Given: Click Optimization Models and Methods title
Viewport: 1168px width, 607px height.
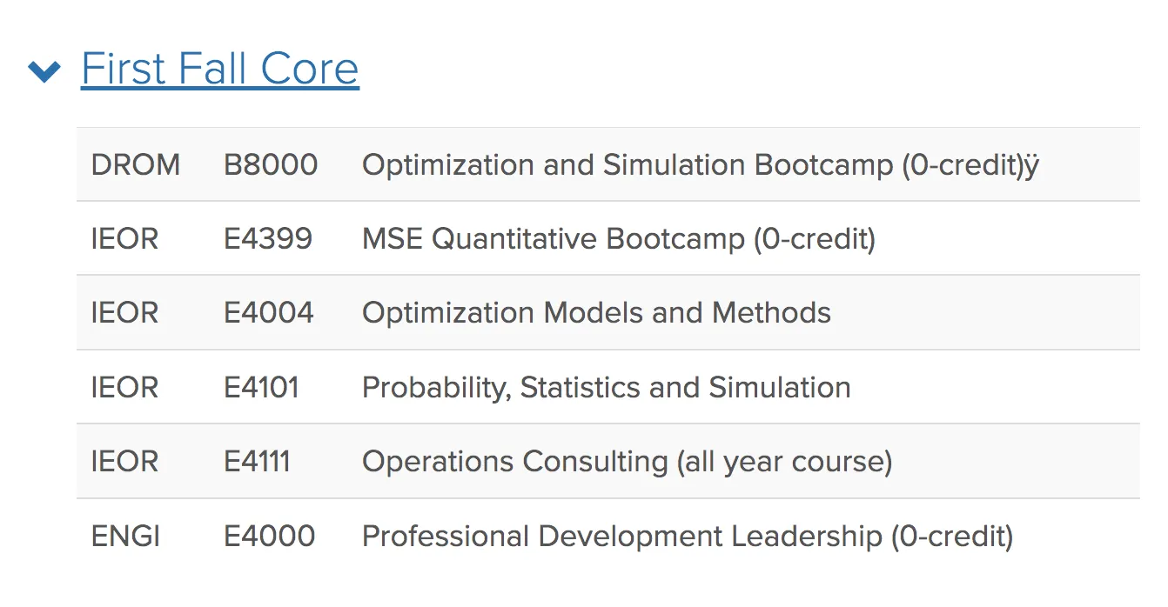Looking at the screenshot, I should 596,312.
